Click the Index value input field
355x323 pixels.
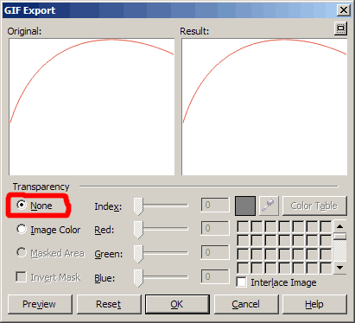click(215, 205)
